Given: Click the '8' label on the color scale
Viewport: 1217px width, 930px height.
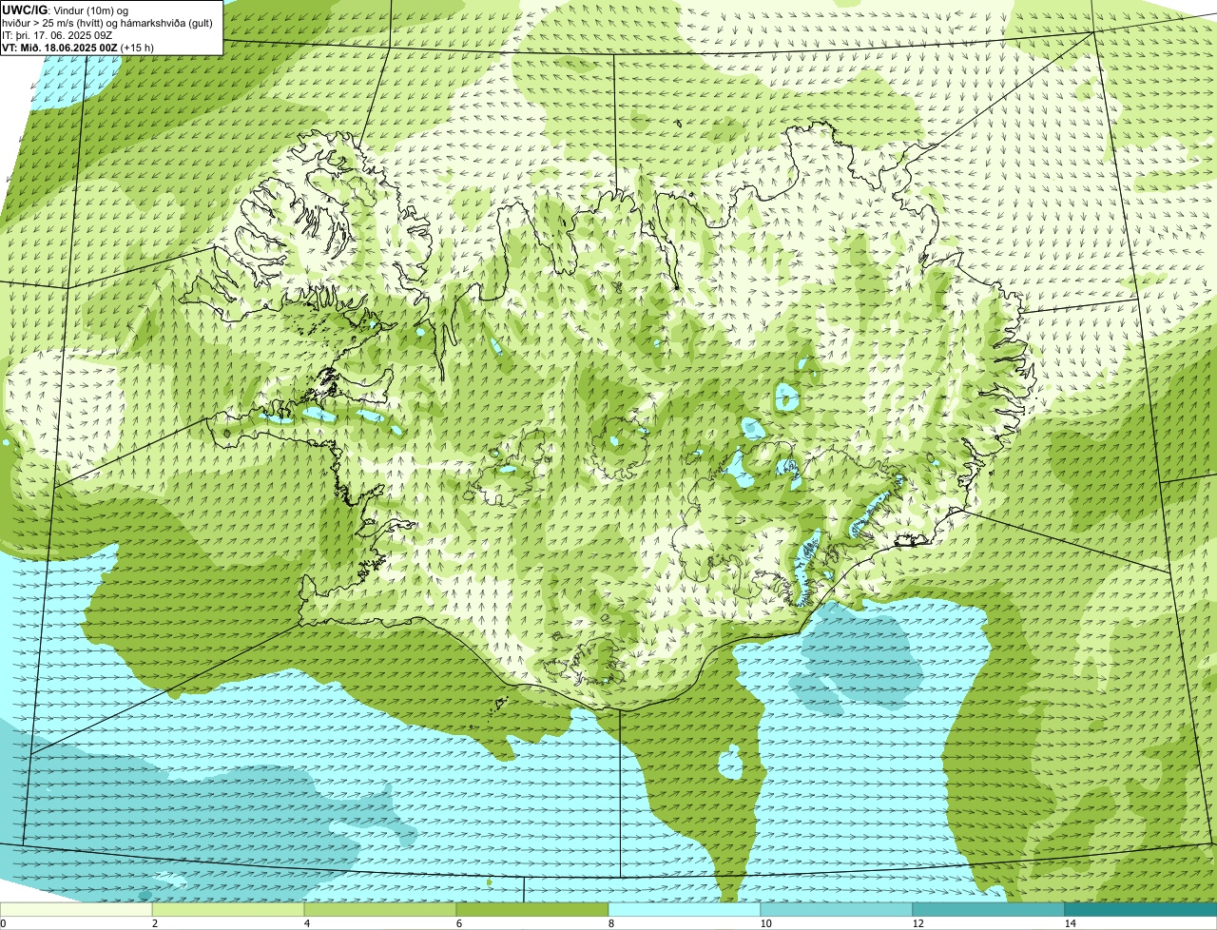Looking at the screenshot, I should (609, 923).
